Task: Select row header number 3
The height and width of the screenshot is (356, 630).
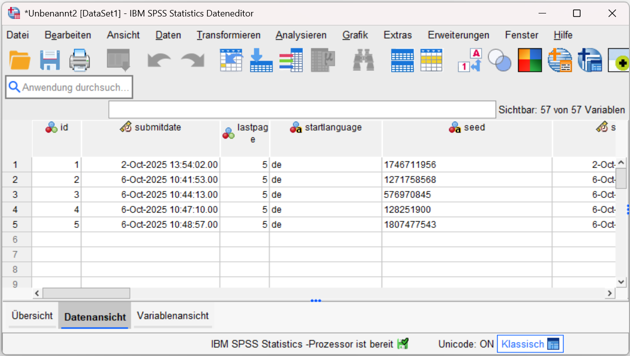Action: 15,194
